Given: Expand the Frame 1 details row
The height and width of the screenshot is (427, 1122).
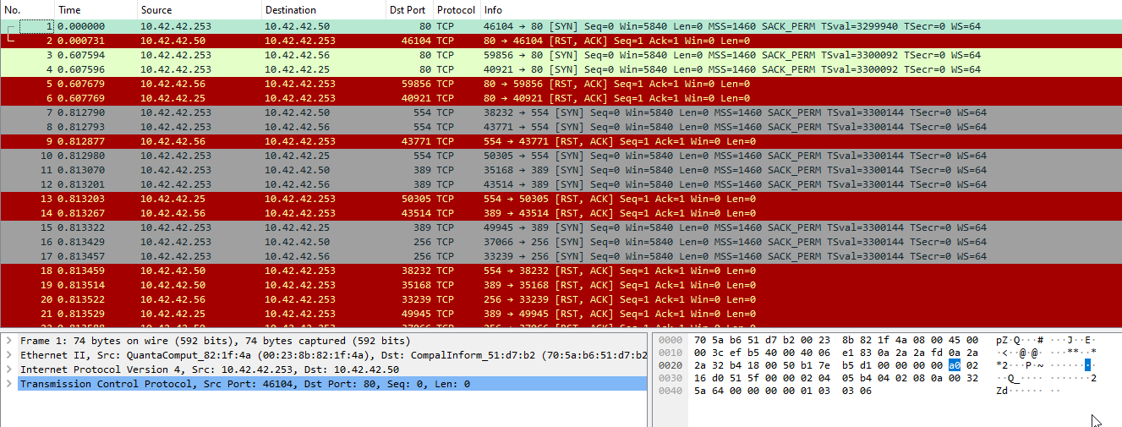Looking at the screenshot, I should tap(8, 340).
